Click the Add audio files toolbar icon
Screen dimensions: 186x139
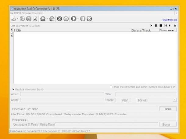pos(13,19)
